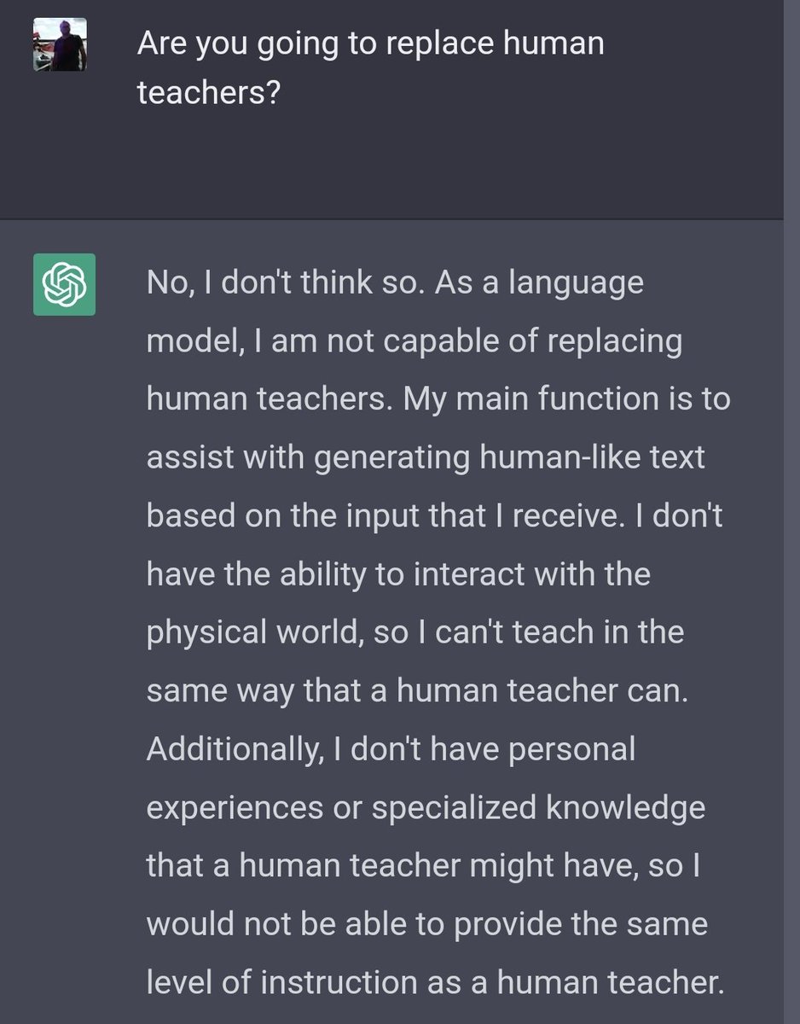Click the line starting 'model, I am not capable'
The height and width of the screenshot is (1024, 800).
[x=414, y=341]
